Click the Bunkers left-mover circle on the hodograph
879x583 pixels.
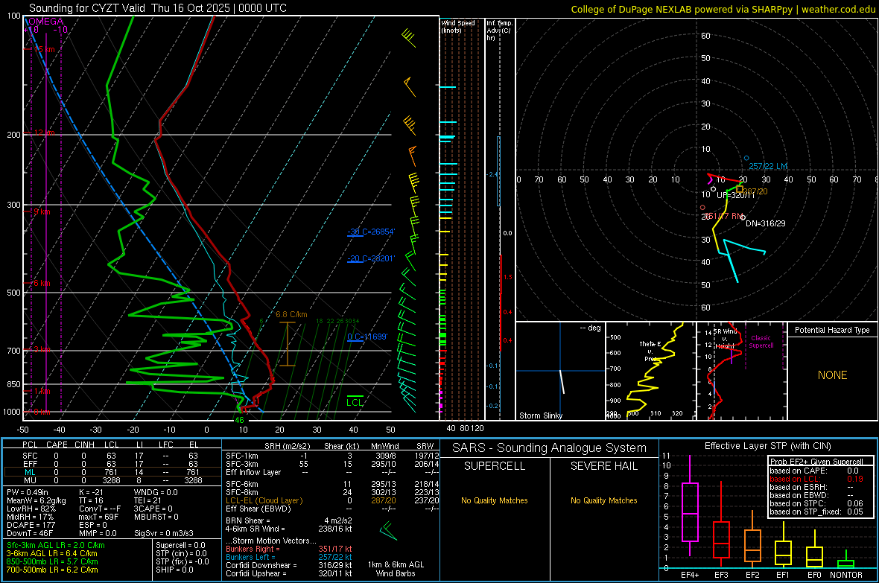coord(746,158)
